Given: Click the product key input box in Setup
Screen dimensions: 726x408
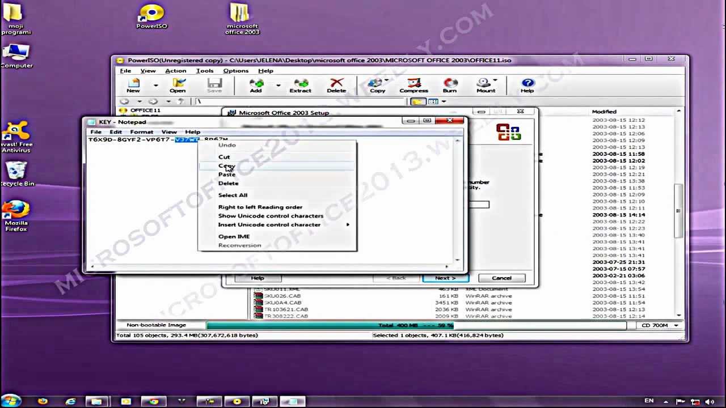Looking at the screenshot, I should [x=479, y=205].
